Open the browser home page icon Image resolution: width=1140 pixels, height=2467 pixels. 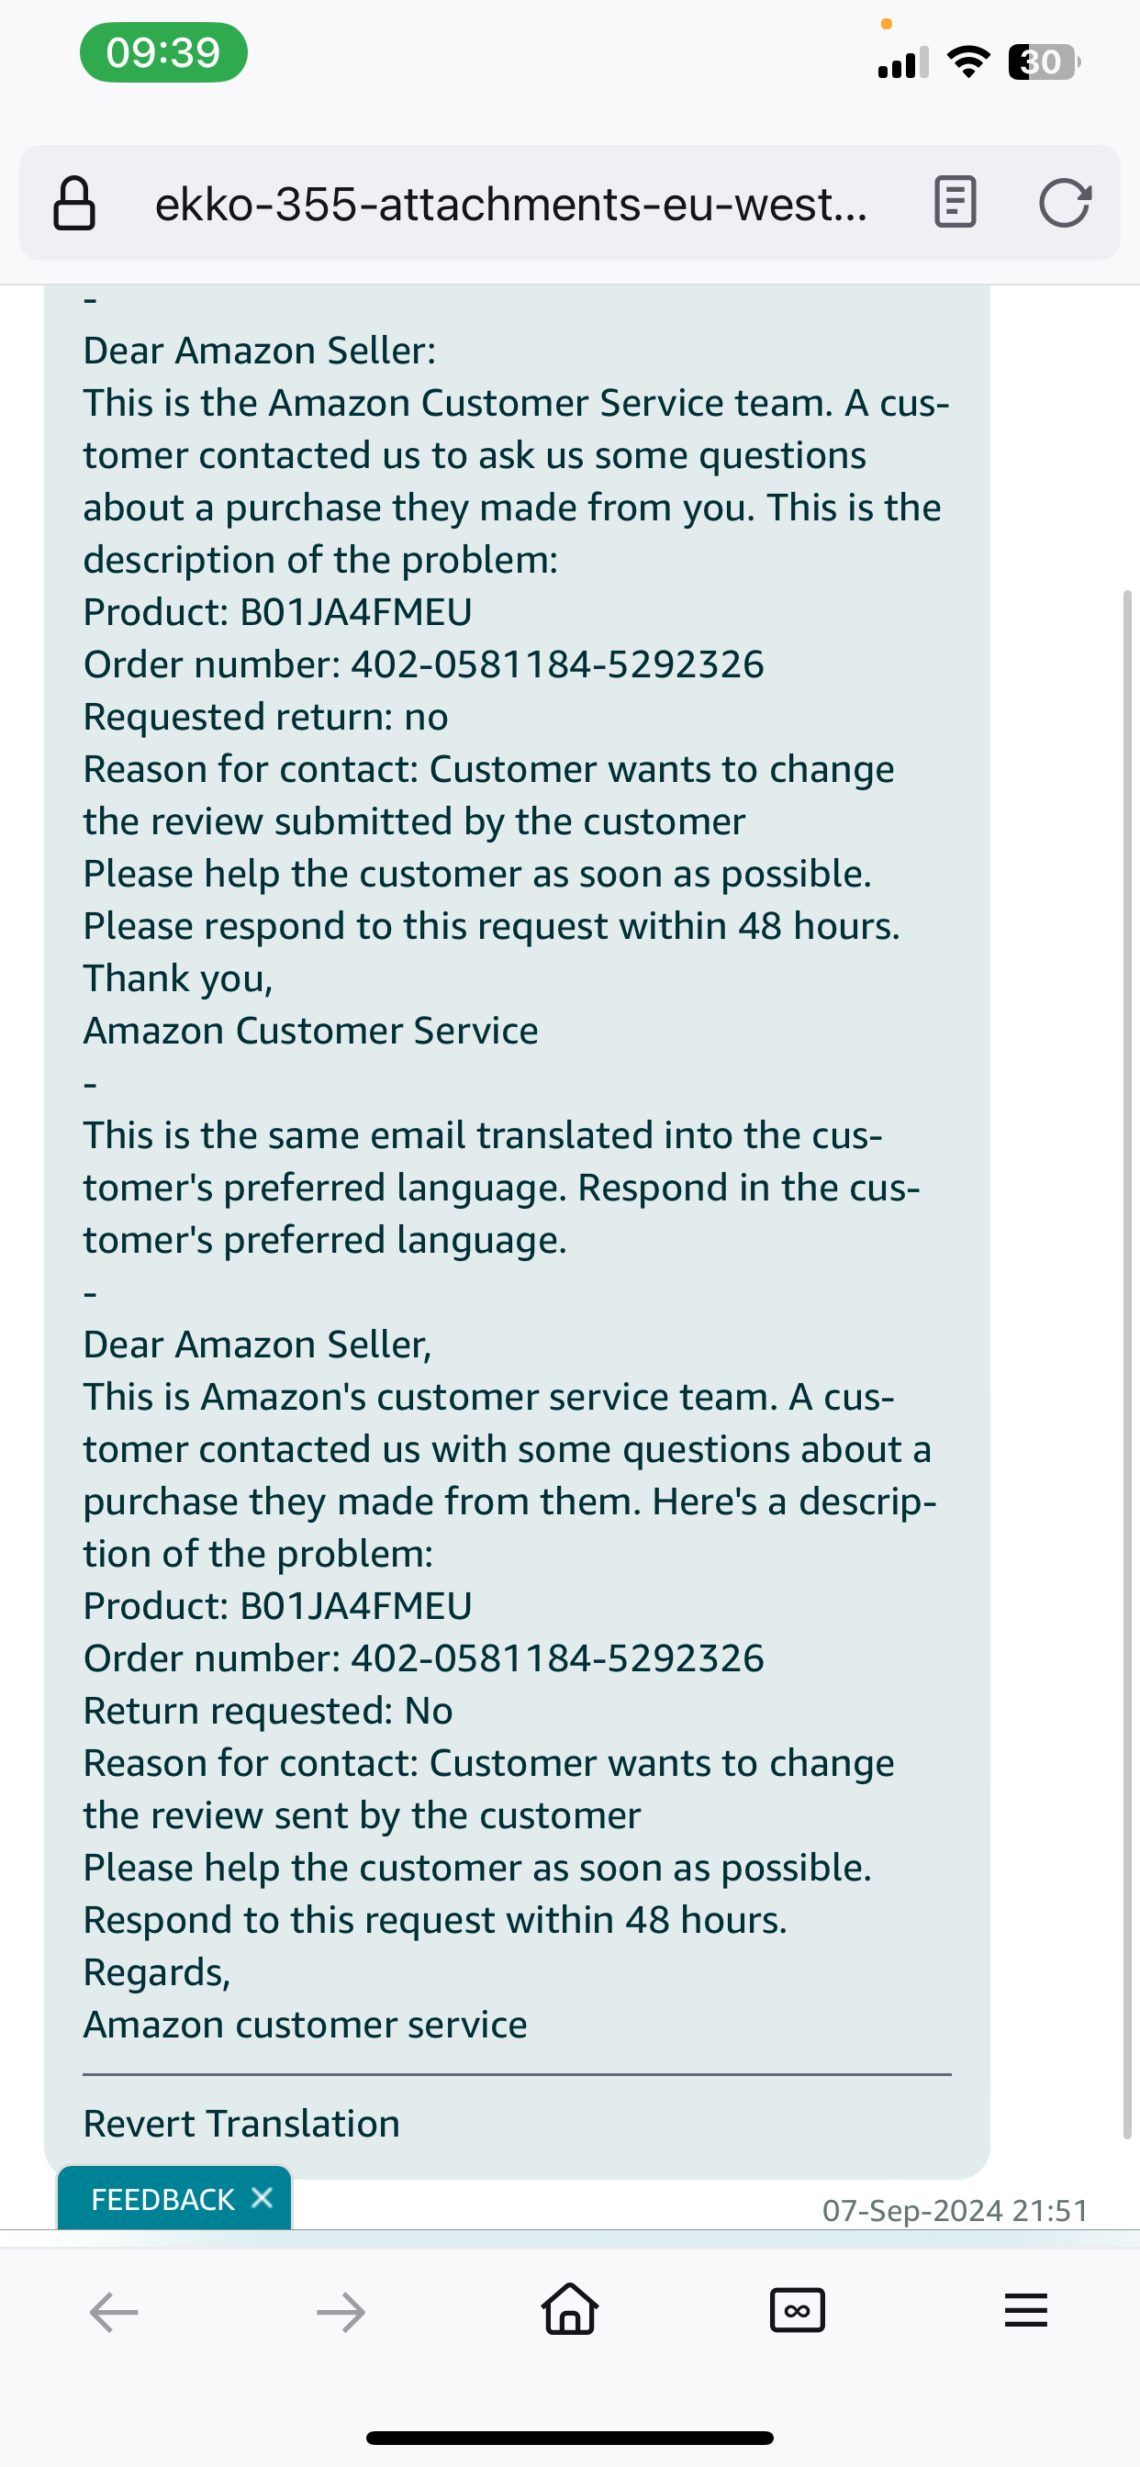tap(570, 2309)
